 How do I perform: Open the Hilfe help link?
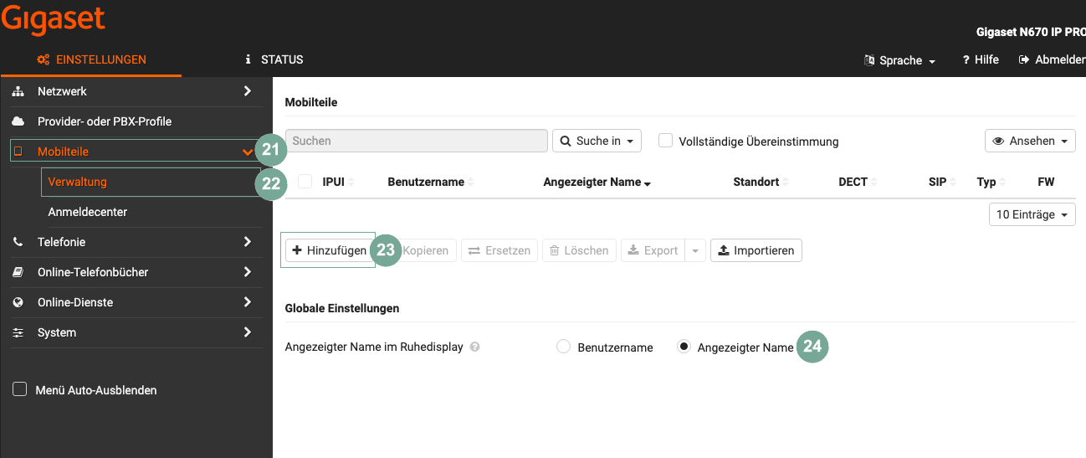tap(981, 59)
